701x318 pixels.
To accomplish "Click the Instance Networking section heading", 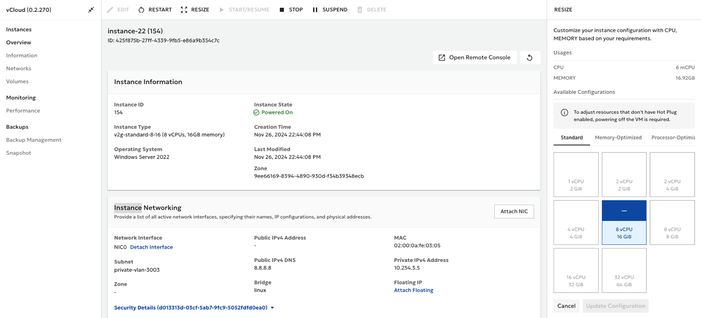I will point(148,208).
